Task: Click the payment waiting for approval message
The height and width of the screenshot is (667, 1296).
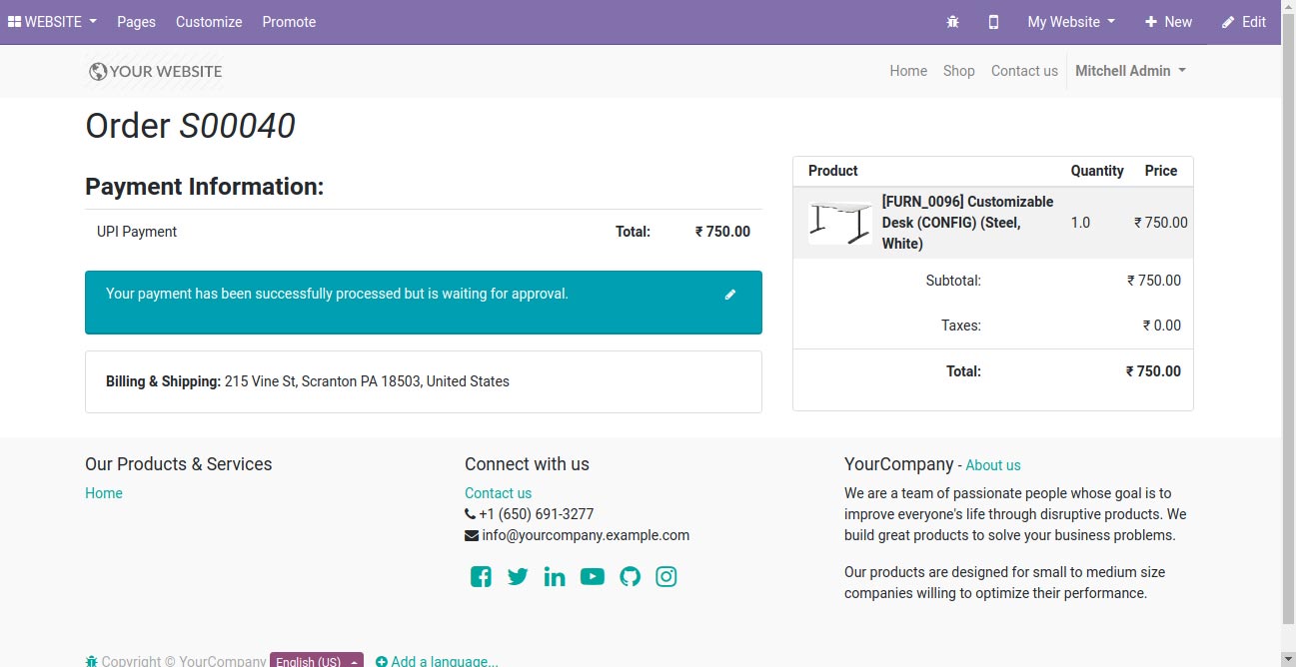Action: 337,294
